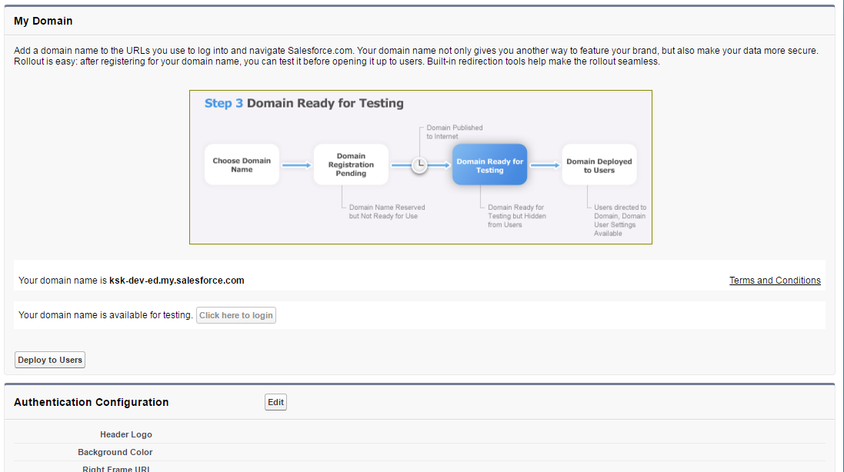The width and height of the screenshot is (844, 472).
Task: Click the My Domain section header
Action: [42, 21]
